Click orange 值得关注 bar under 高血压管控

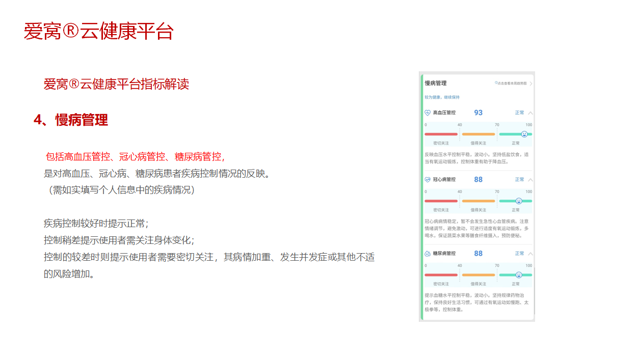coord(478,134)
